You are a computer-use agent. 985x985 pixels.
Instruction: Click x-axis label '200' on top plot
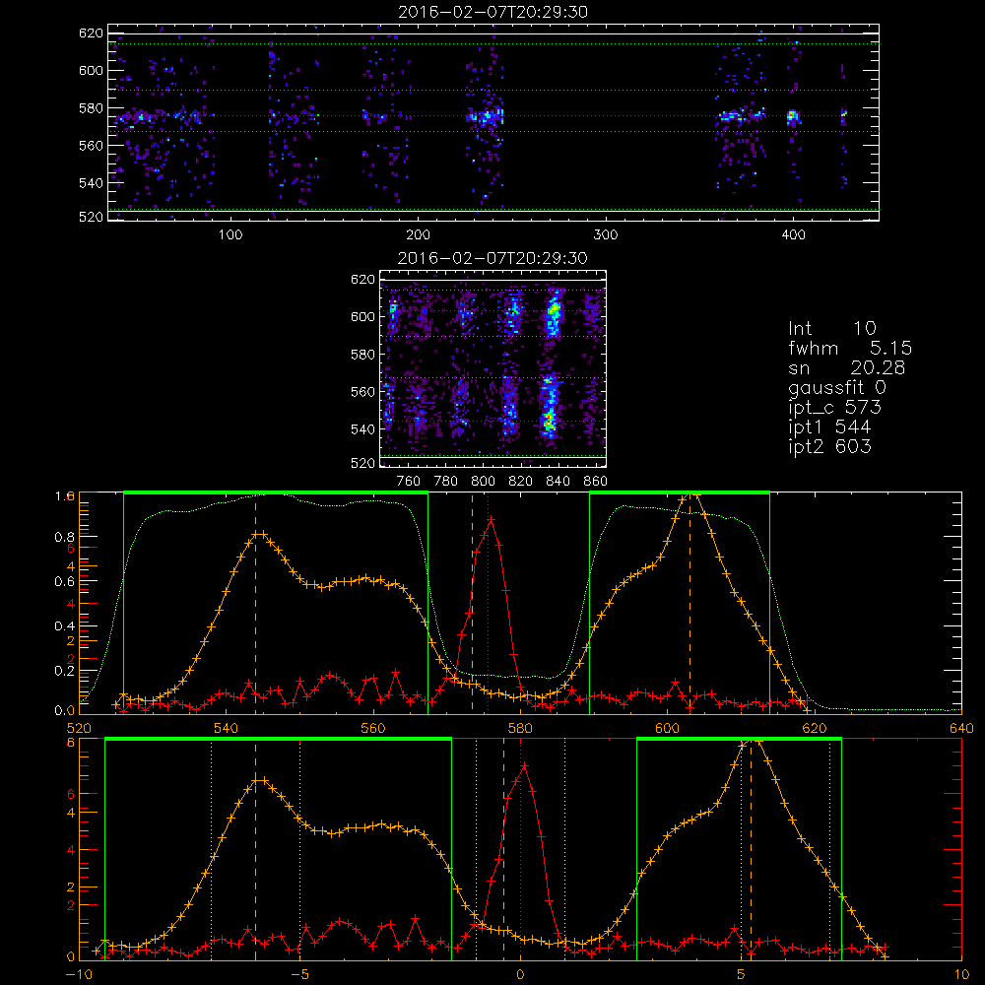tap(418, 235)
